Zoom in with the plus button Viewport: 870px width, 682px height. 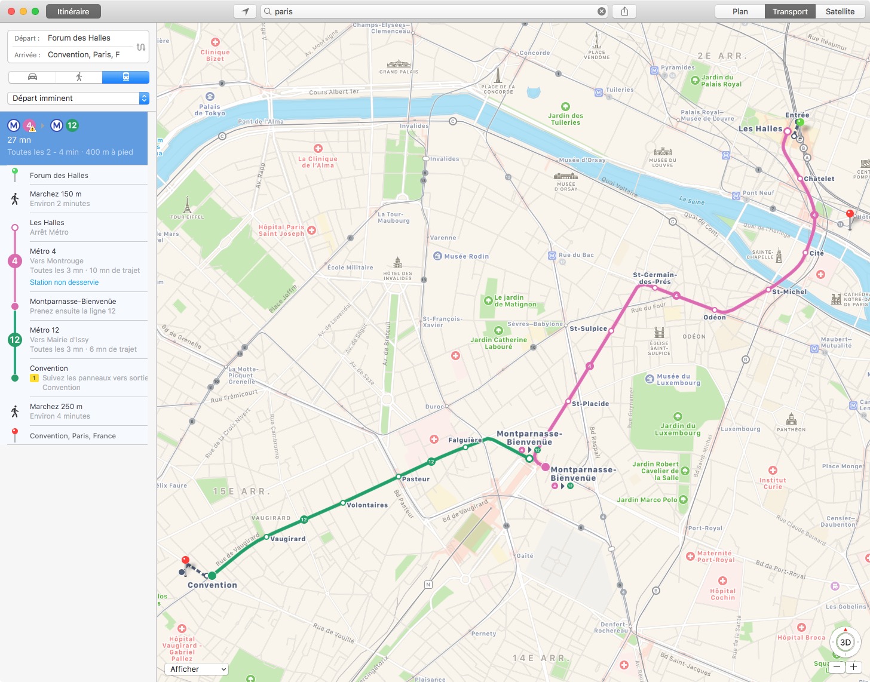(x=854, y=667)
